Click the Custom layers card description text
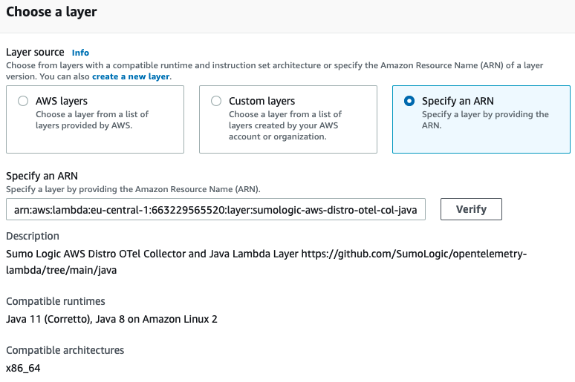Screen dimensions: 575x382 click(285, 125)
